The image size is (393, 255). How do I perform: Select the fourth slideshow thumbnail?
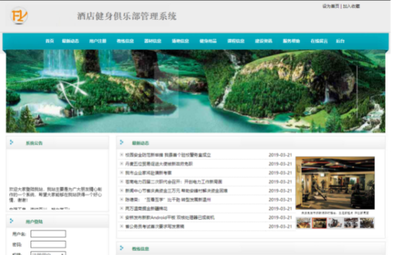[351, 223]
